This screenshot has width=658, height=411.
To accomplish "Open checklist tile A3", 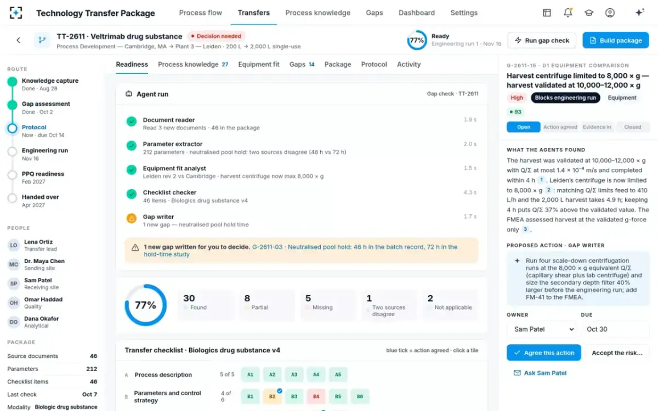I will pos(294,375).
